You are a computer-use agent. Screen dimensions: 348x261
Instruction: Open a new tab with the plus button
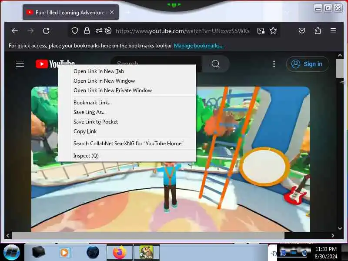point(128,13)
